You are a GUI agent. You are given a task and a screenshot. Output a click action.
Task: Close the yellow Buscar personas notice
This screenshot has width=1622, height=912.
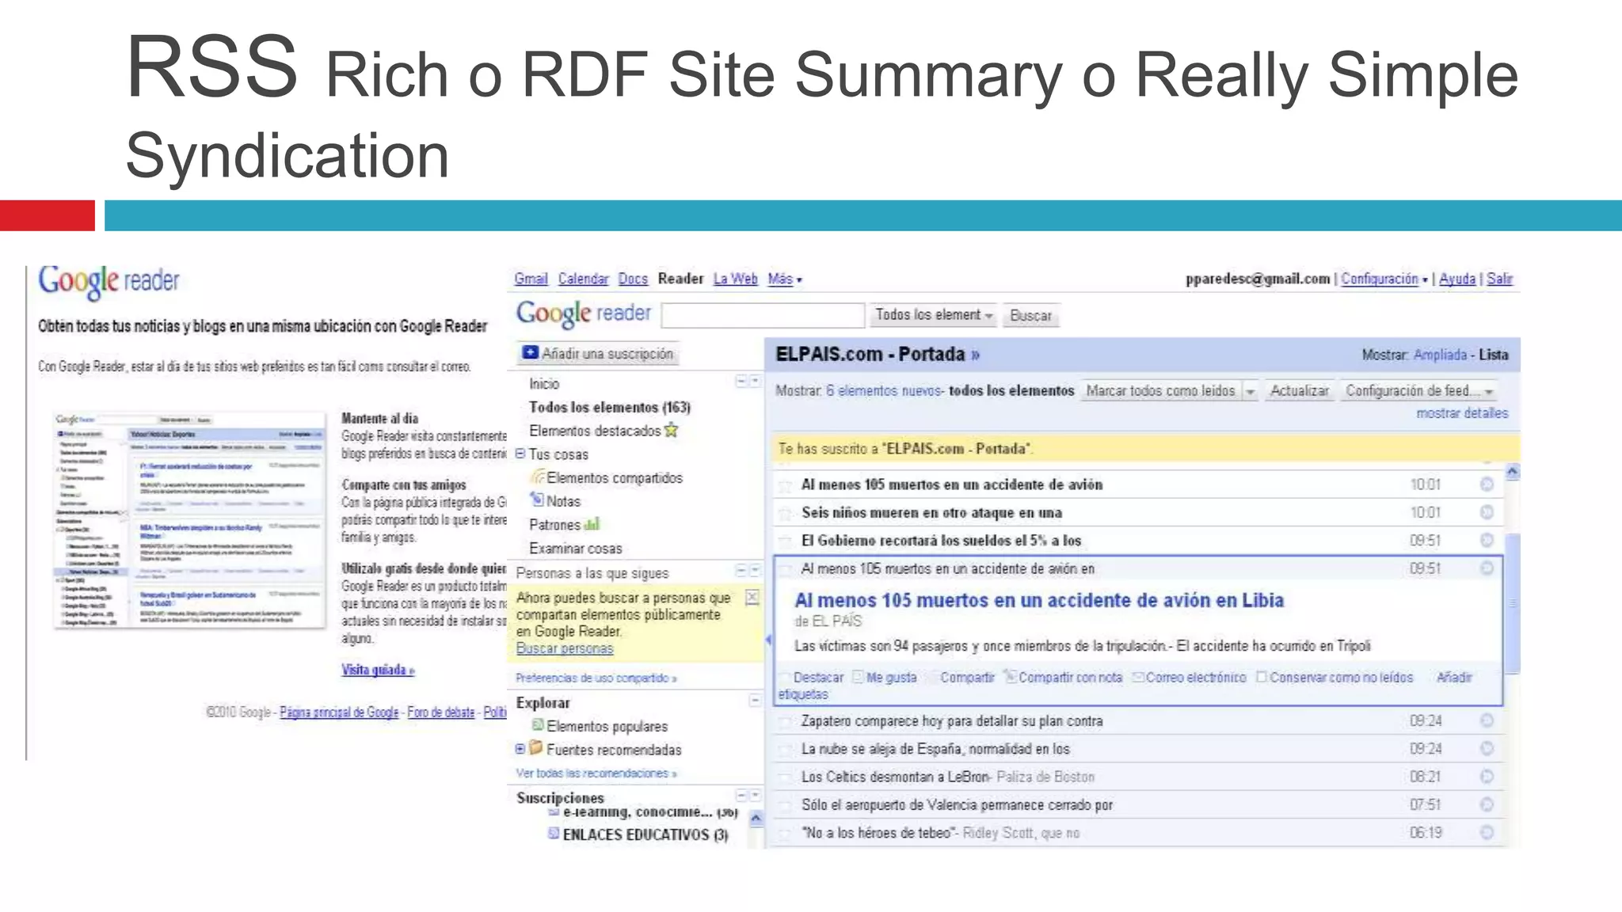[752, 598]
